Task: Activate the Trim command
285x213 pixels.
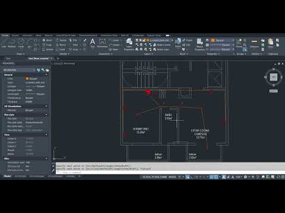Action: click(74, 40)
